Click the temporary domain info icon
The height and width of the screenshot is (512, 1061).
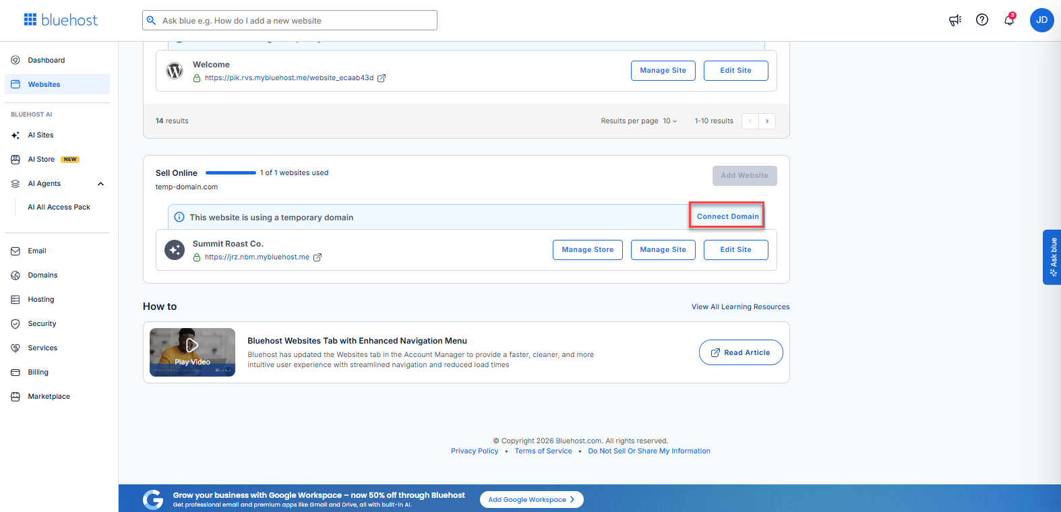[179, 217]
